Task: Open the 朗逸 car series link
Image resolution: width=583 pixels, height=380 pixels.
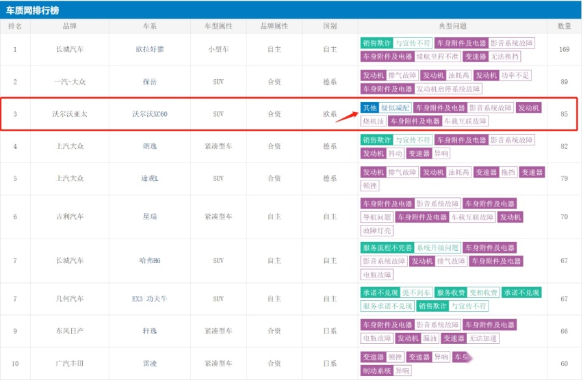Action: (x=150, y=146)
